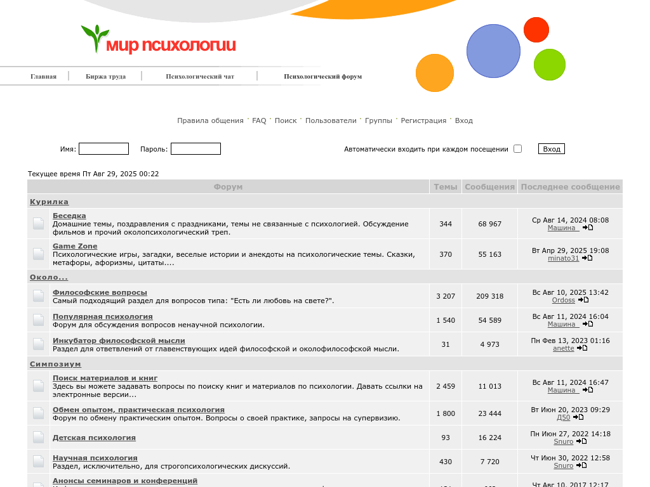Select Психологический чат in navigation bar

pyautogui.click(x=200, y=76)
